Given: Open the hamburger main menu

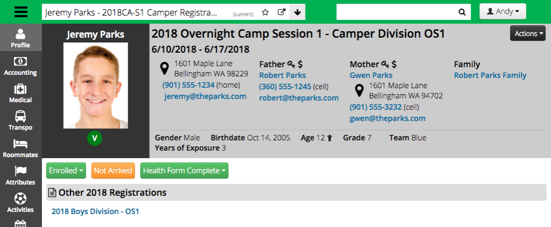Looking at the screenshot, I should (20, 11).
